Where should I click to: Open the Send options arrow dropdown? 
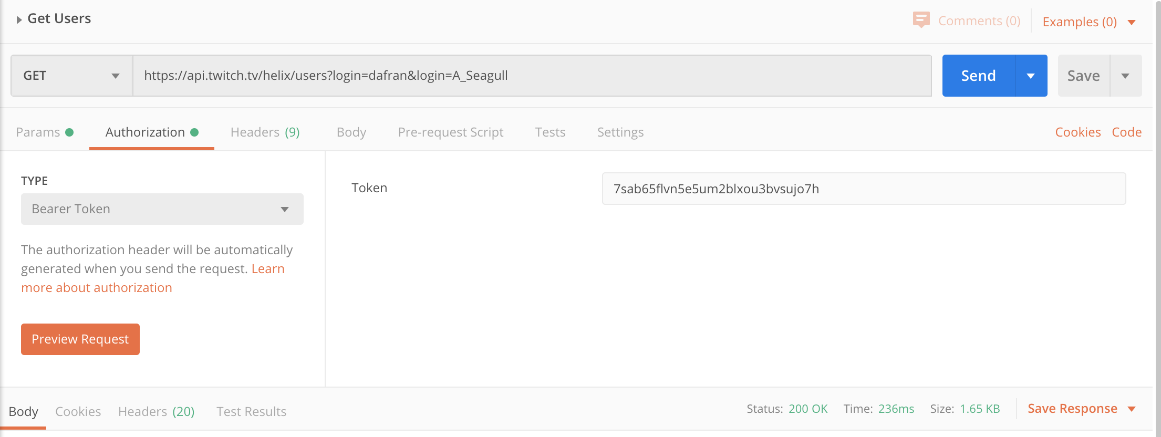[1031, 76]
